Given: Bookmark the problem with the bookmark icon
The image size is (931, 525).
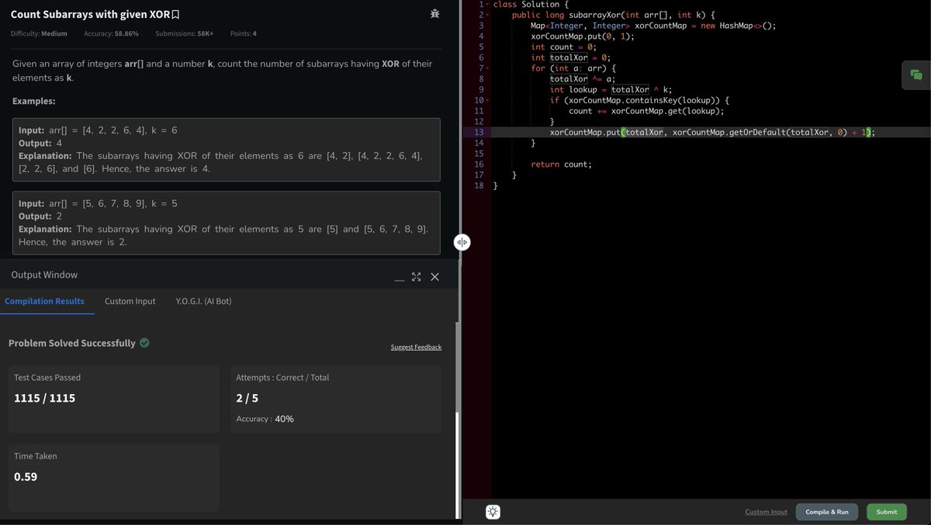Looking at the screenshot, I should (x=175, y=15).
